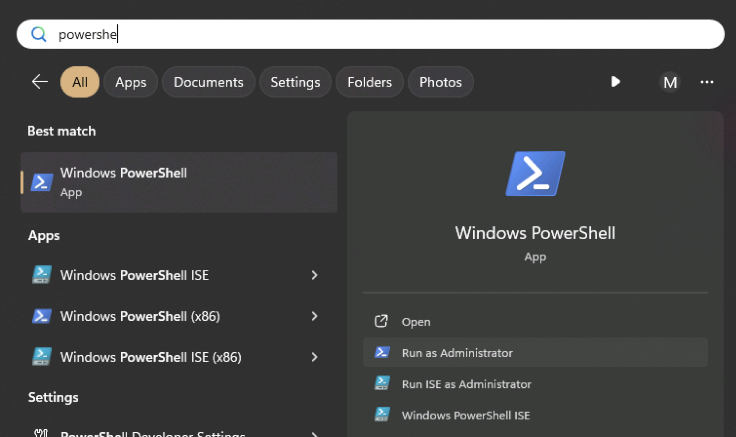This screenshot has width=736, height=437.
Task: Click back navigation arrow
Action: click(40, 81)
